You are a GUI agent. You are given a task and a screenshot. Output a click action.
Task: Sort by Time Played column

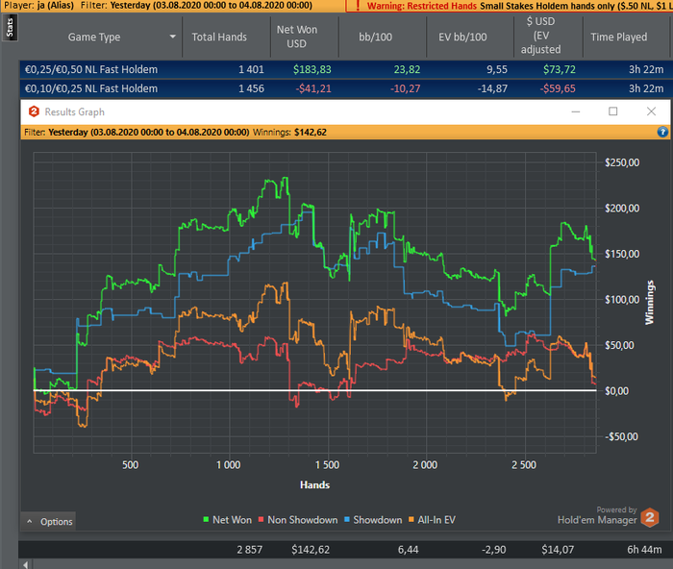pyautogui.click(x=619, y=37)
